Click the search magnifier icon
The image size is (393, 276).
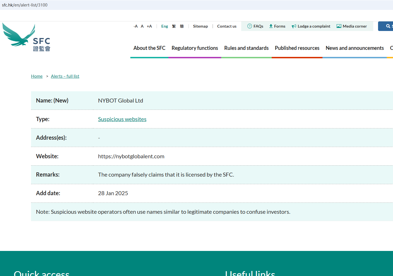pos(388,26)
